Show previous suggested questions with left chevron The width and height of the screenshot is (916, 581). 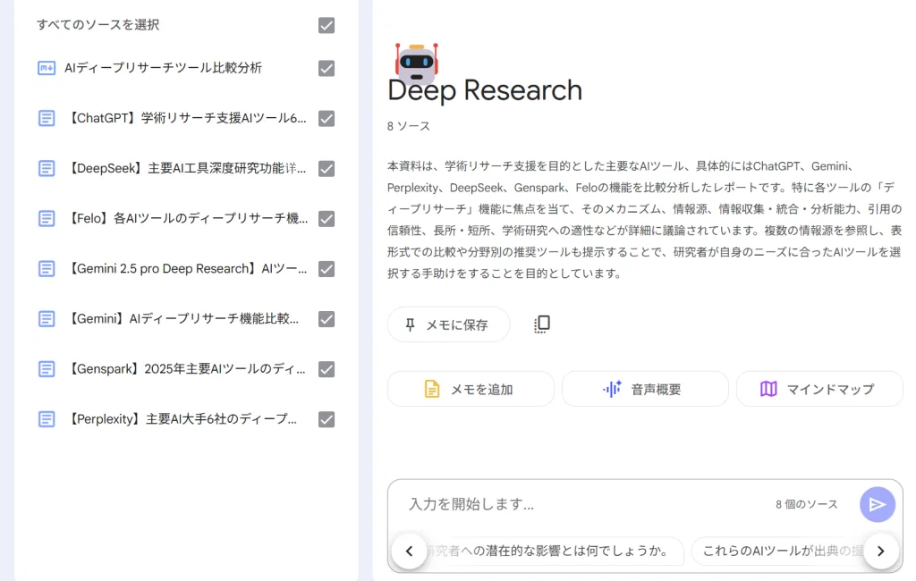[x=410, y=551]
